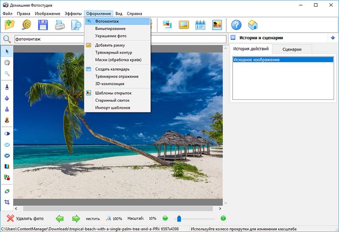Select the Hand pan tool
Viewport: 339px width, 232px height.
point(7,62)
